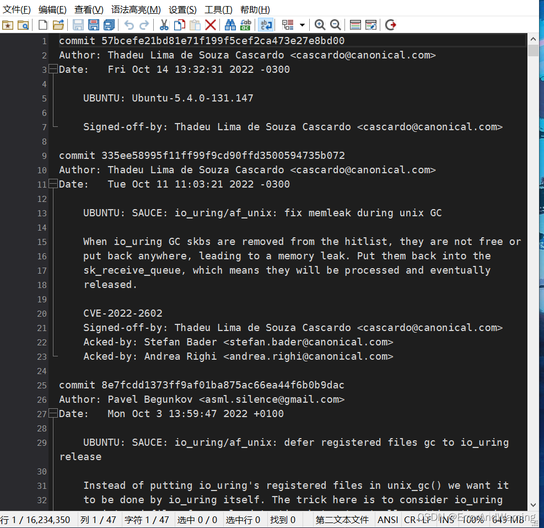544x528 pixels.
Task: Click Acked-by Stefan Bader line
Action: click(238, 342)
